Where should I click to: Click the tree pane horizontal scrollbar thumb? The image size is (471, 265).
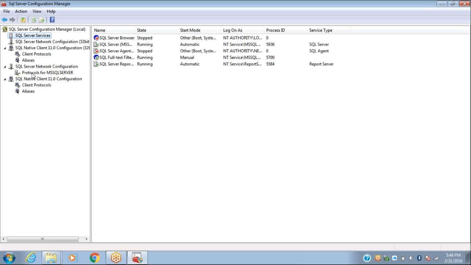pos(43,239)
